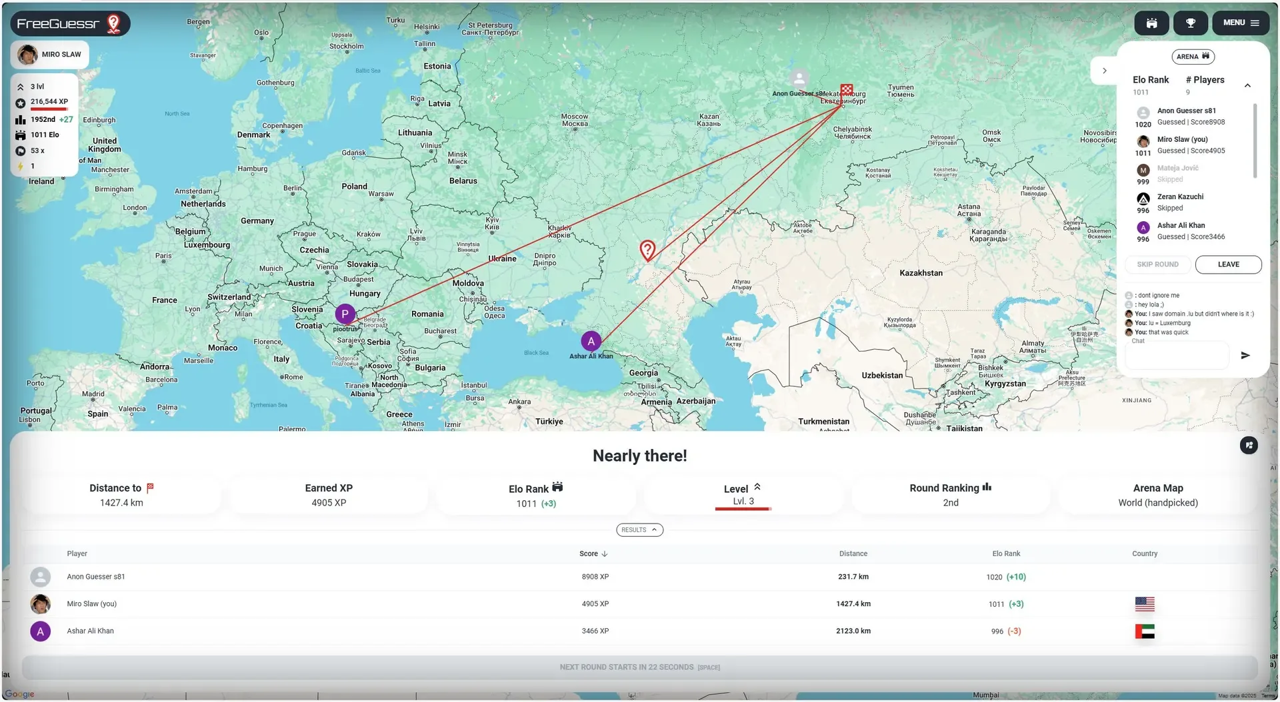Click the FreeGuessr logo

coord(69,24)
